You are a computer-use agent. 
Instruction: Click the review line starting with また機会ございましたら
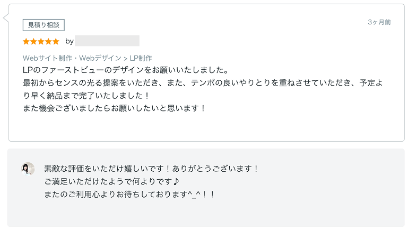(x=114, y=108)
